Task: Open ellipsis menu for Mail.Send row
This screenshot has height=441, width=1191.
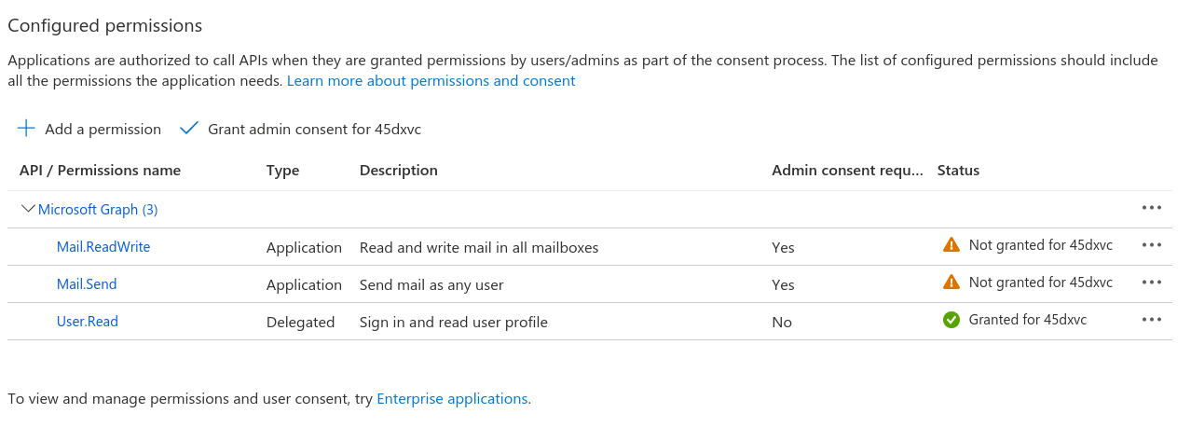Action: (1152, 283)
